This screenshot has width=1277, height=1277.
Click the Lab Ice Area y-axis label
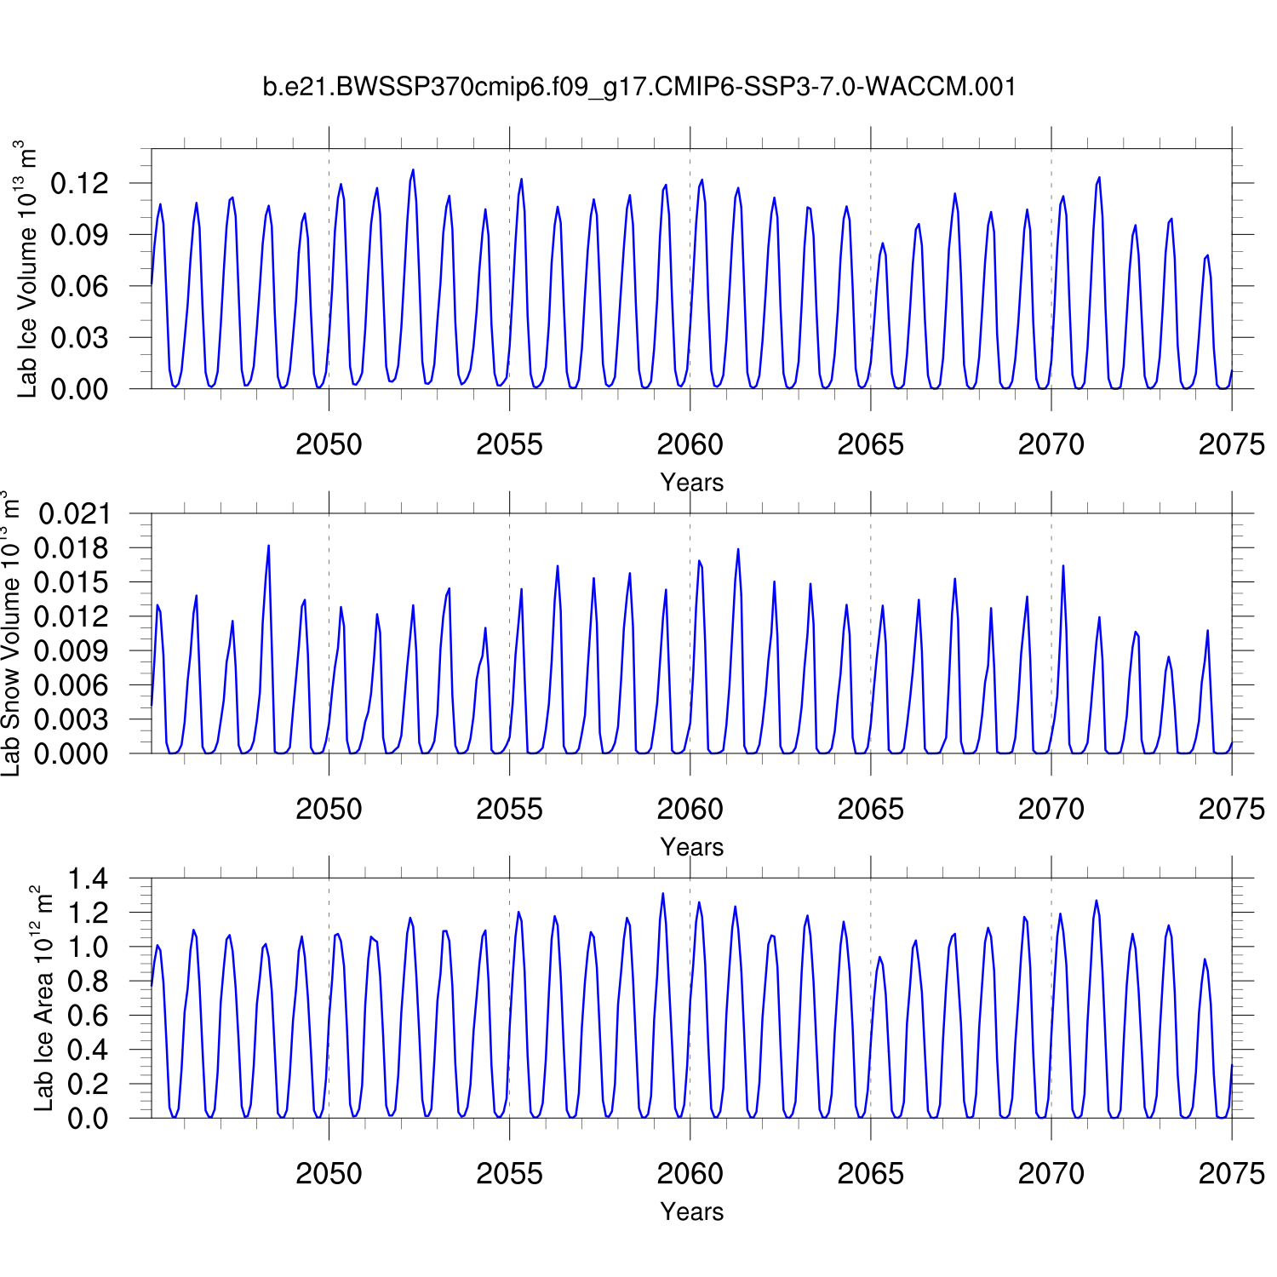coord(43,998)
